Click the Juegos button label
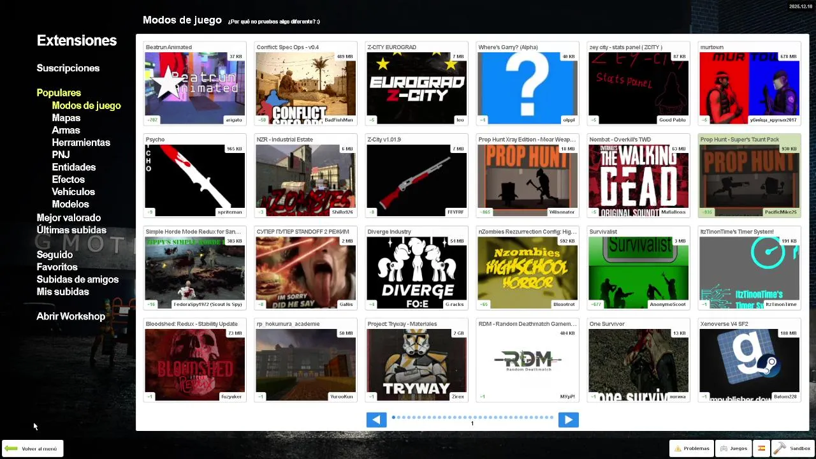816x459 pixels. click(x=738, y=449)
